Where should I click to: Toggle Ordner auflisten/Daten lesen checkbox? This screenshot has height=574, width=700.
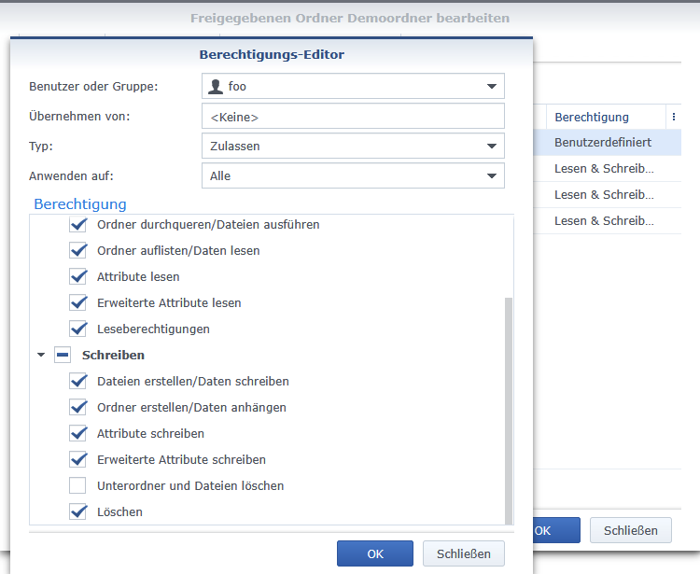(x=77, y=251)
